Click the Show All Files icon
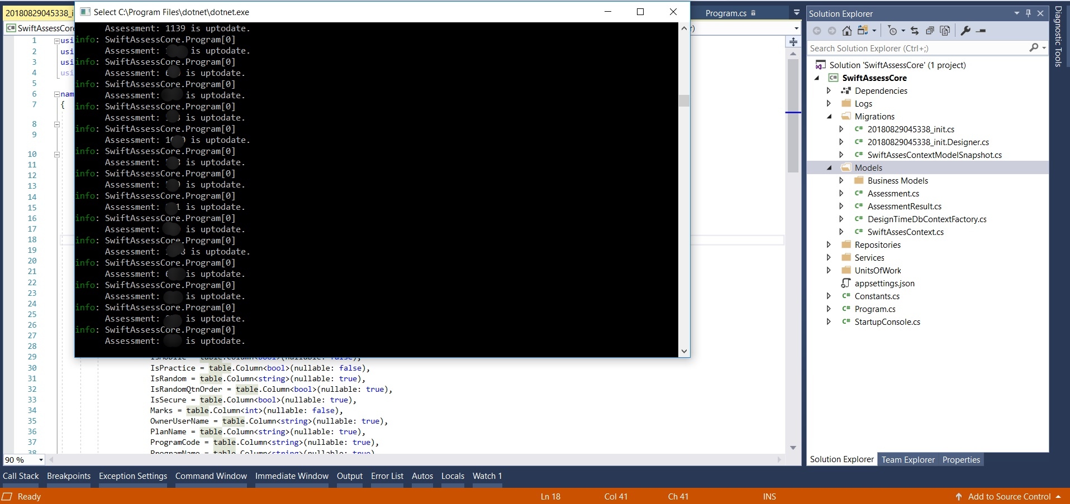This screenshot has height=504, width=1070. click(945, 31)
